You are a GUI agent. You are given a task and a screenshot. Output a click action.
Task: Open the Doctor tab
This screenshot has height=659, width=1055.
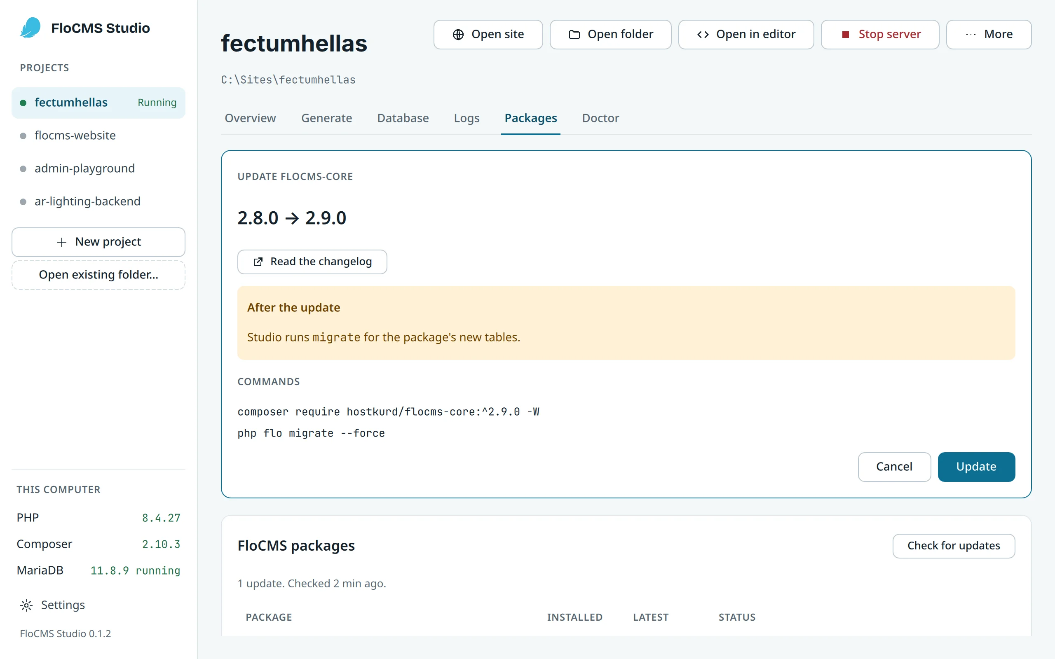pyautogui.click(x=600, y=118)
